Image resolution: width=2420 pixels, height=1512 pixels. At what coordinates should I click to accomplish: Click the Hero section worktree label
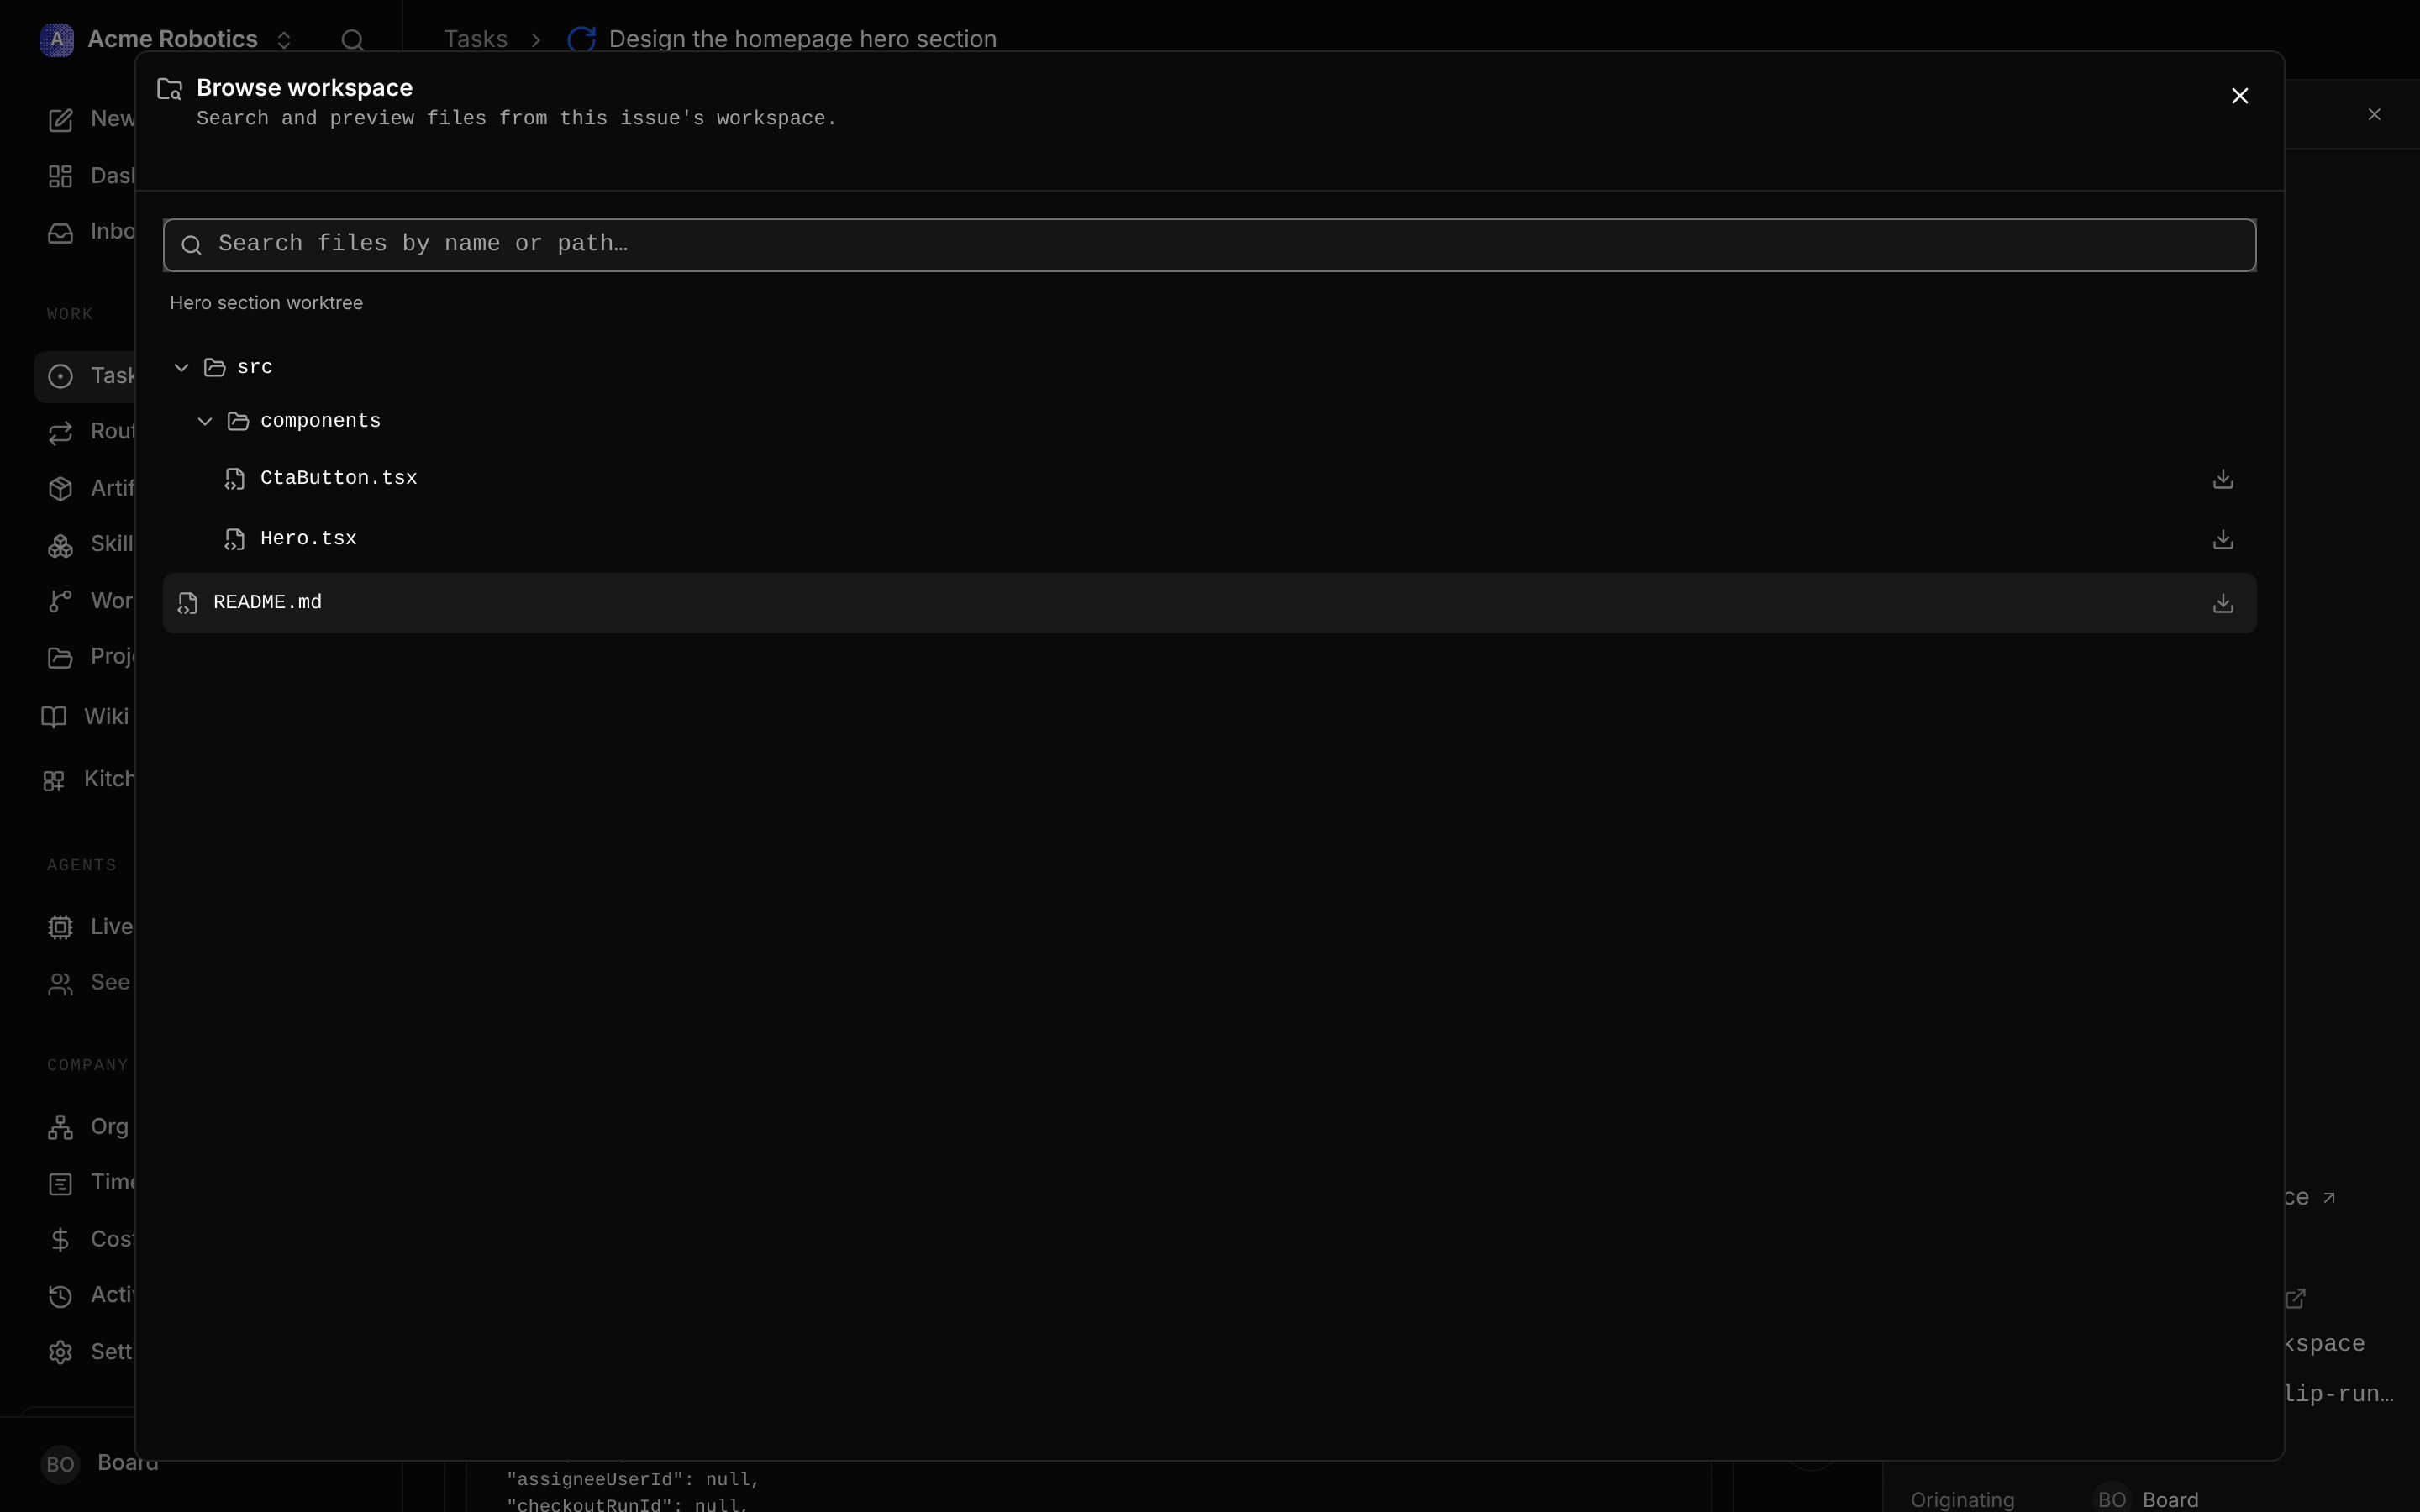(x=266, y=303)
